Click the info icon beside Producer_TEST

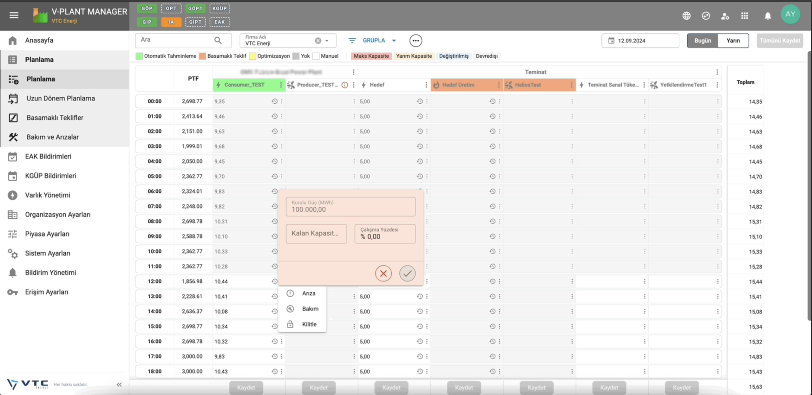pos(345,85)
